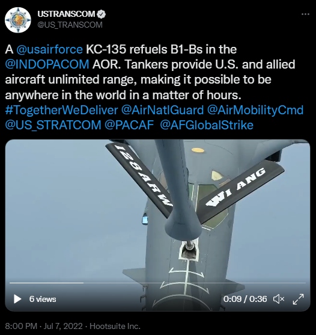316x335 pixels.
Task: Play the tweet video
Action: 17,299
